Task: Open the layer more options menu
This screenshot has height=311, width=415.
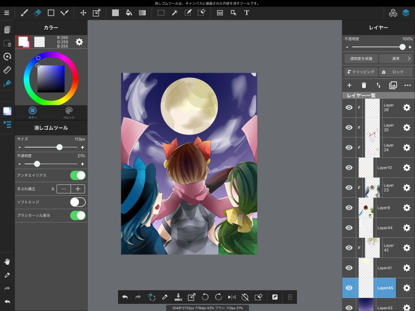Action: coord(407,85)
